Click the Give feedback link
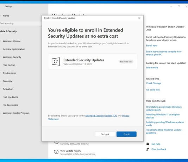 [x=159, y=149]
